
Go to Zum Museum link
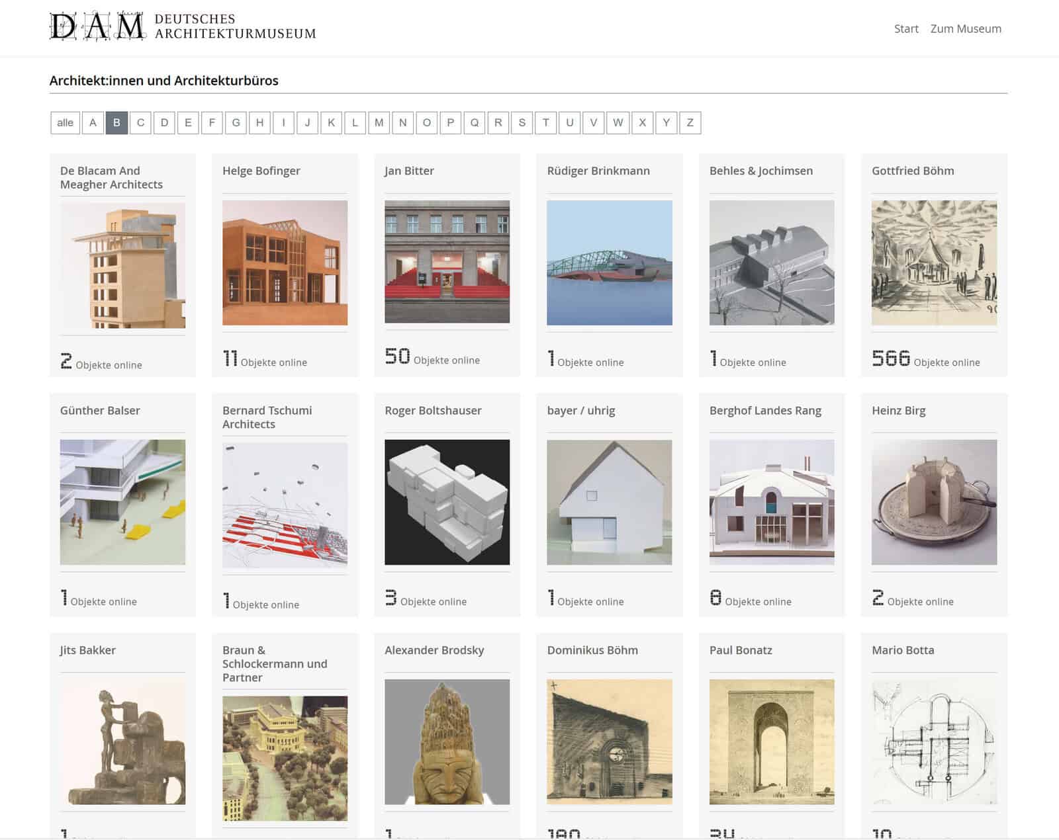pos(965,28)
